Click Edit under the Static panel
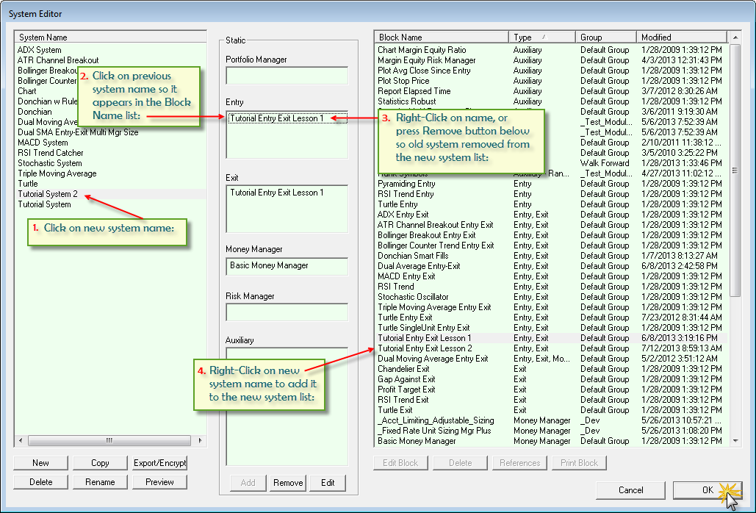Screen dimensions: 756x513 pyautogui.click(x=328, y=483)
